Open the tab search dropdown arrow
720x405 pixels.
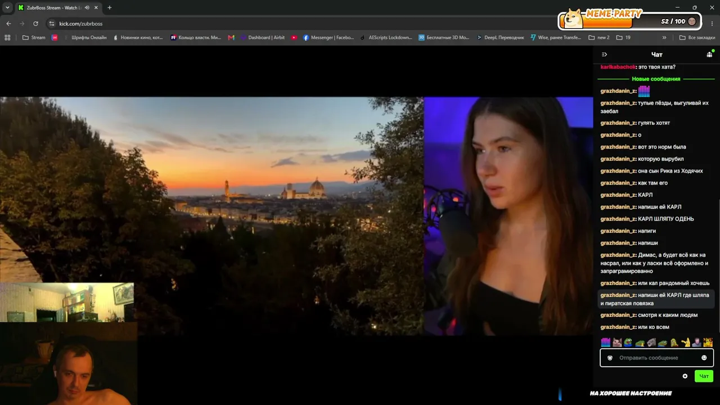click(x=7, y=8)
